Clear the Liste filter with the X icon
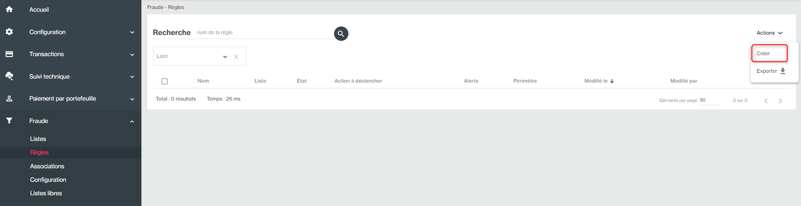This screenshot has width=801, height=206. pos(236,57)
